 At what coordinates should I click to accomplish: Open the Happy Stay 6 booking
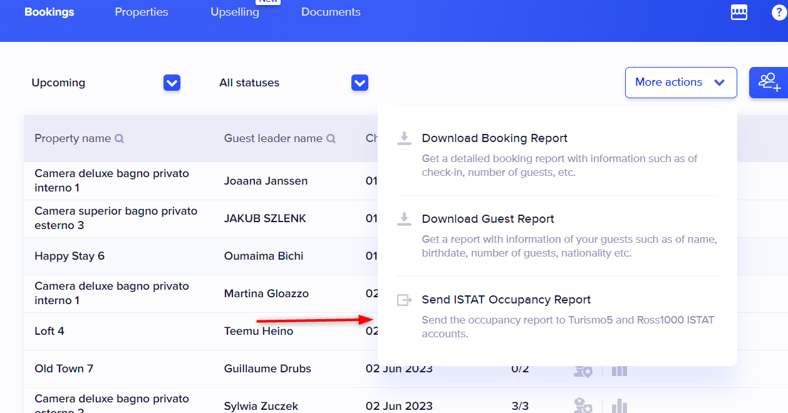pyautogui.click(x=70, y=256)
